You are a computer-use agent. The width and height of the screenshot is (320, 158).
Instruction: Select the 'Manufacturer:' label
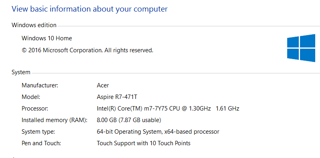(x=40, y=85)
